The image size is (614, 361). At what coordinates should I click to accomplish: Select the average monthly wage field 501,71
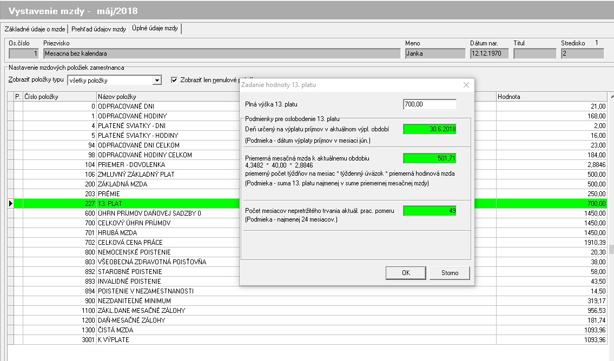(x=430, y=158)
